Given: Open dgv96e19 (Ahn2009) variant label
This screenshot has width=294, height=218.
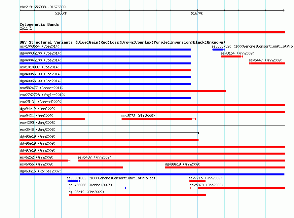Looking at the screenshot, I should 38,143.
